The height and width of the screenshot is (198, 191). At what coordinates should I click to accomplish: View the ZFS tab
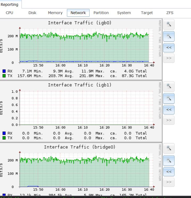point(170,13)
